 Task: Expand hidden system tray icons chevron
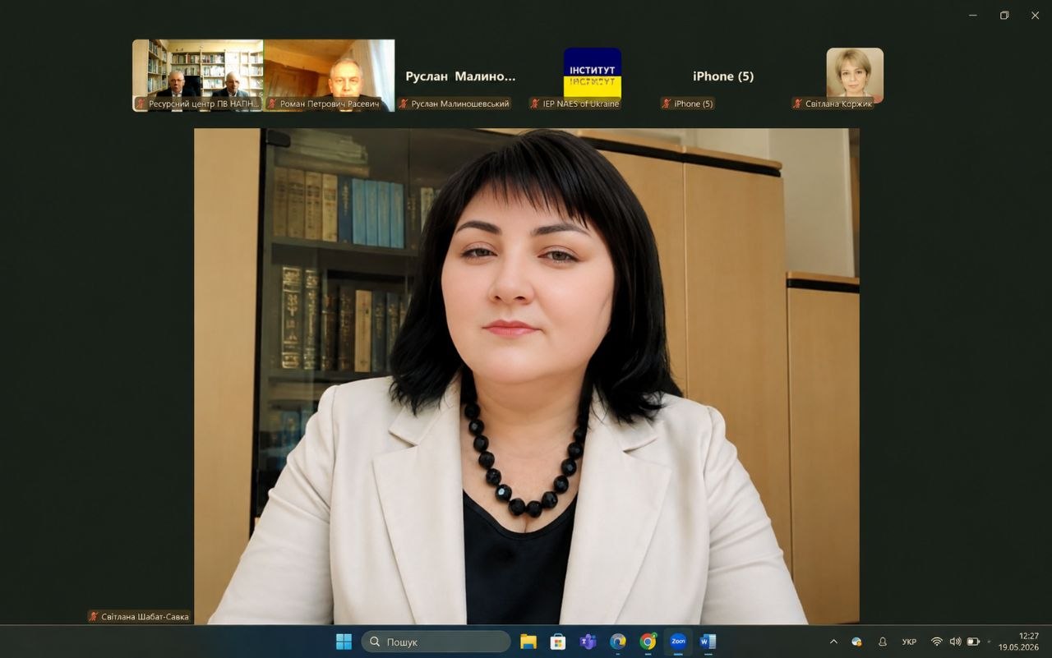click(833, 642)
